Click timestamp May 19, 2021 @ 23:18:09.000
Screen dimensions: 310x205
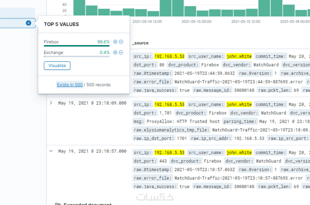92,103
